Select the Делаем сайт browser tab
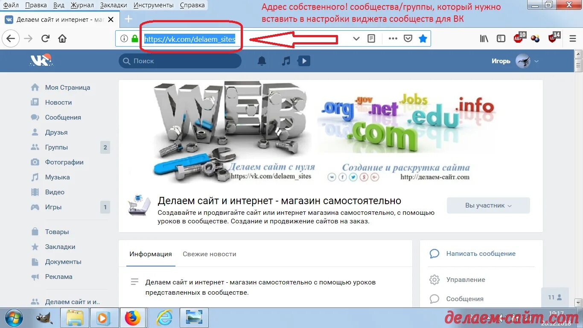 [60, 19]
